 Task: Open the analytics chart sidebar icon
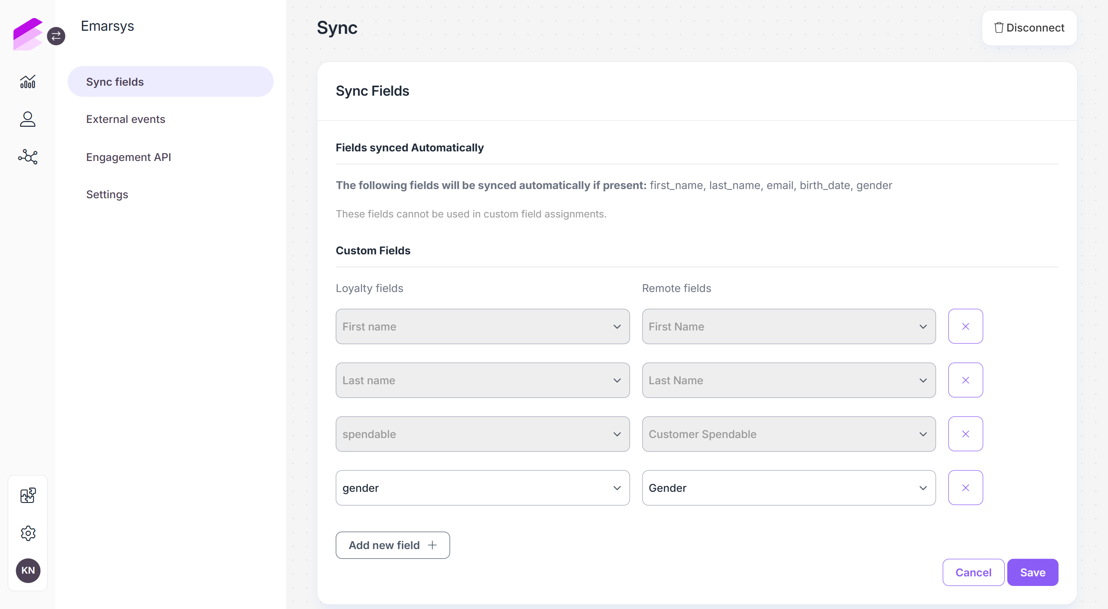(x=28, y=82)
